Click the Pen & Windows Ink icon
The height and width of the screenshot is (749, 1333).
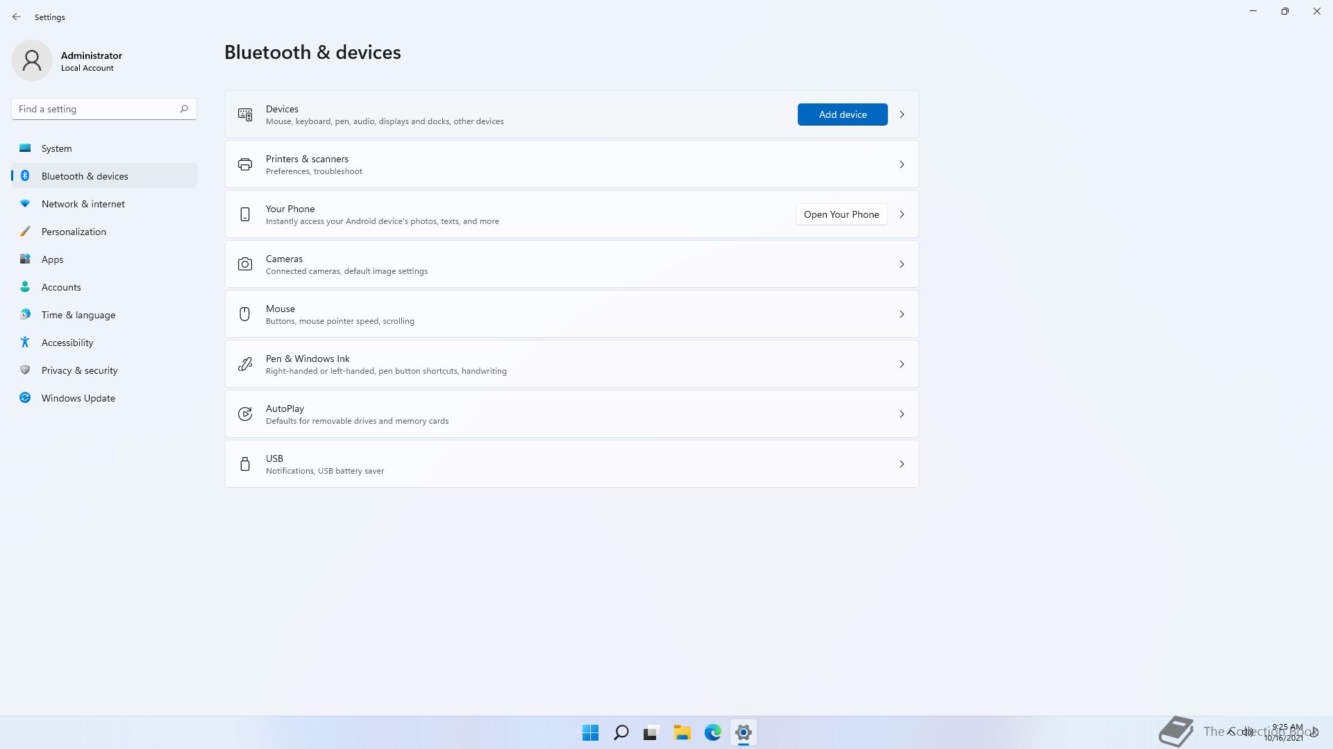(x=245, y=364)
